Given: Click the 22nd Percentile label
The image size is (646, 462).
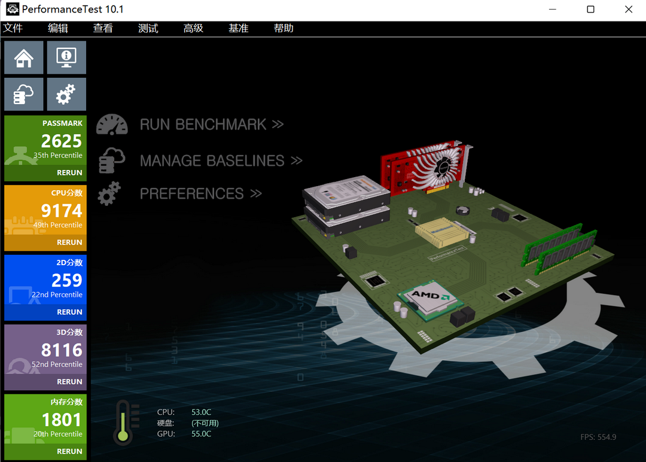Looking at the screenshot, I should coord(57,294).
